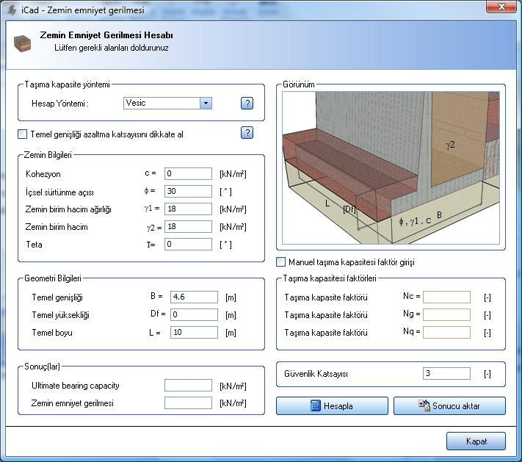Click the 'Ultimate bearing capacity' label
This screenshot has height=462, width=522.
point(75,386)
